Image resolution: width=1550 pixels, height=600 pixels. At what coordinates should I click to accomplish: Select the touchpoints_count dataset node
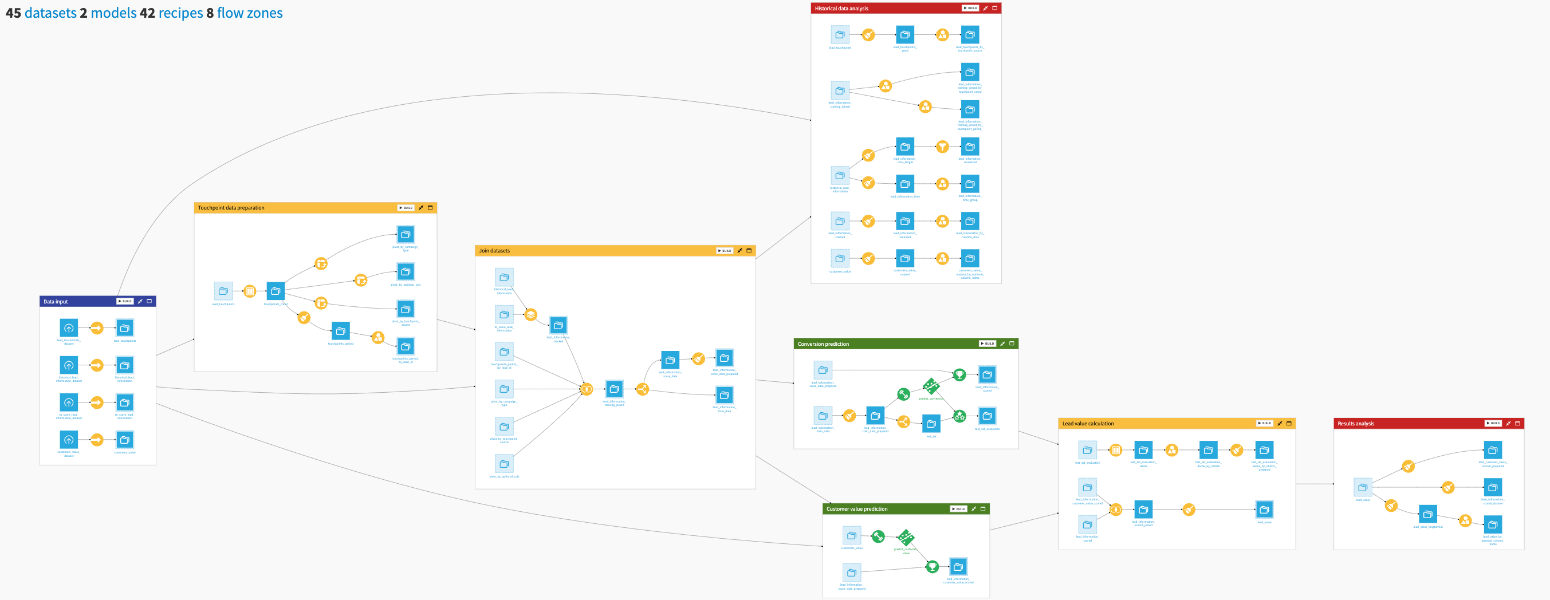276,291
